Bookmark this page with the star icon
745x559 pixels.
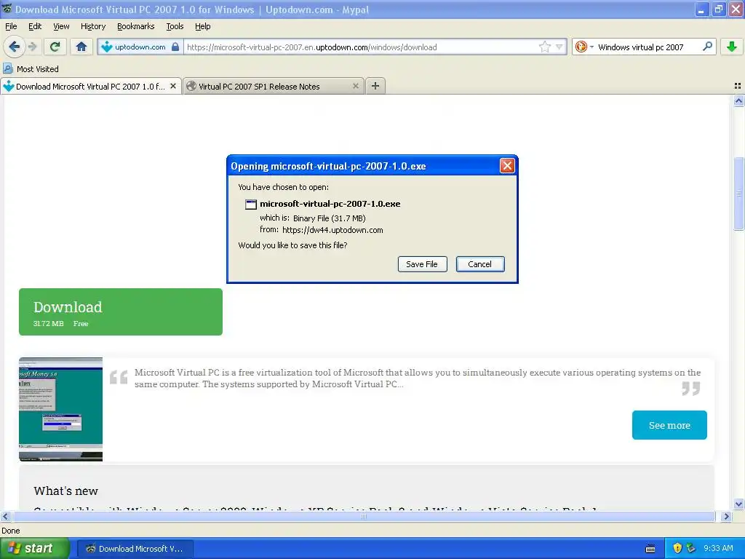click(544, 47)
